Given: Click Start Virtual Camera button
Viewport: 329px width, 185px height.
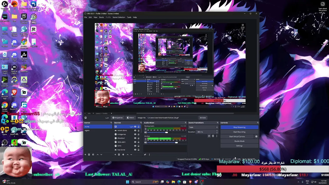Looking at the screenshot, I should [x=237, y=136].
